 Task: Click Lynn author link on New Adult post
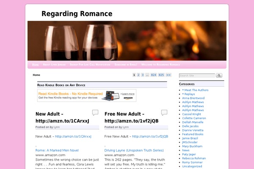click(x=57, y=127)
